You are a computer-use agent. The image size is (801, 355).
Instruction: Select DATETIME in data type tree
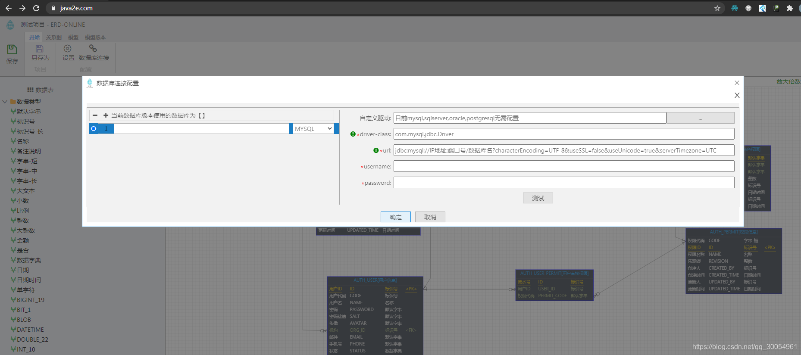tap(30, 330)
